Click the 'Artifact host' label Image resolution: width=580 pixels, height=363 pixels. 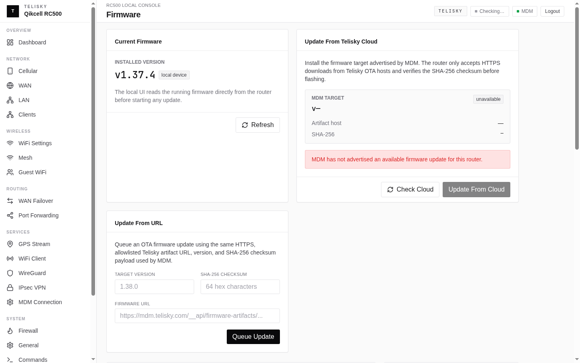coord(326,123)
